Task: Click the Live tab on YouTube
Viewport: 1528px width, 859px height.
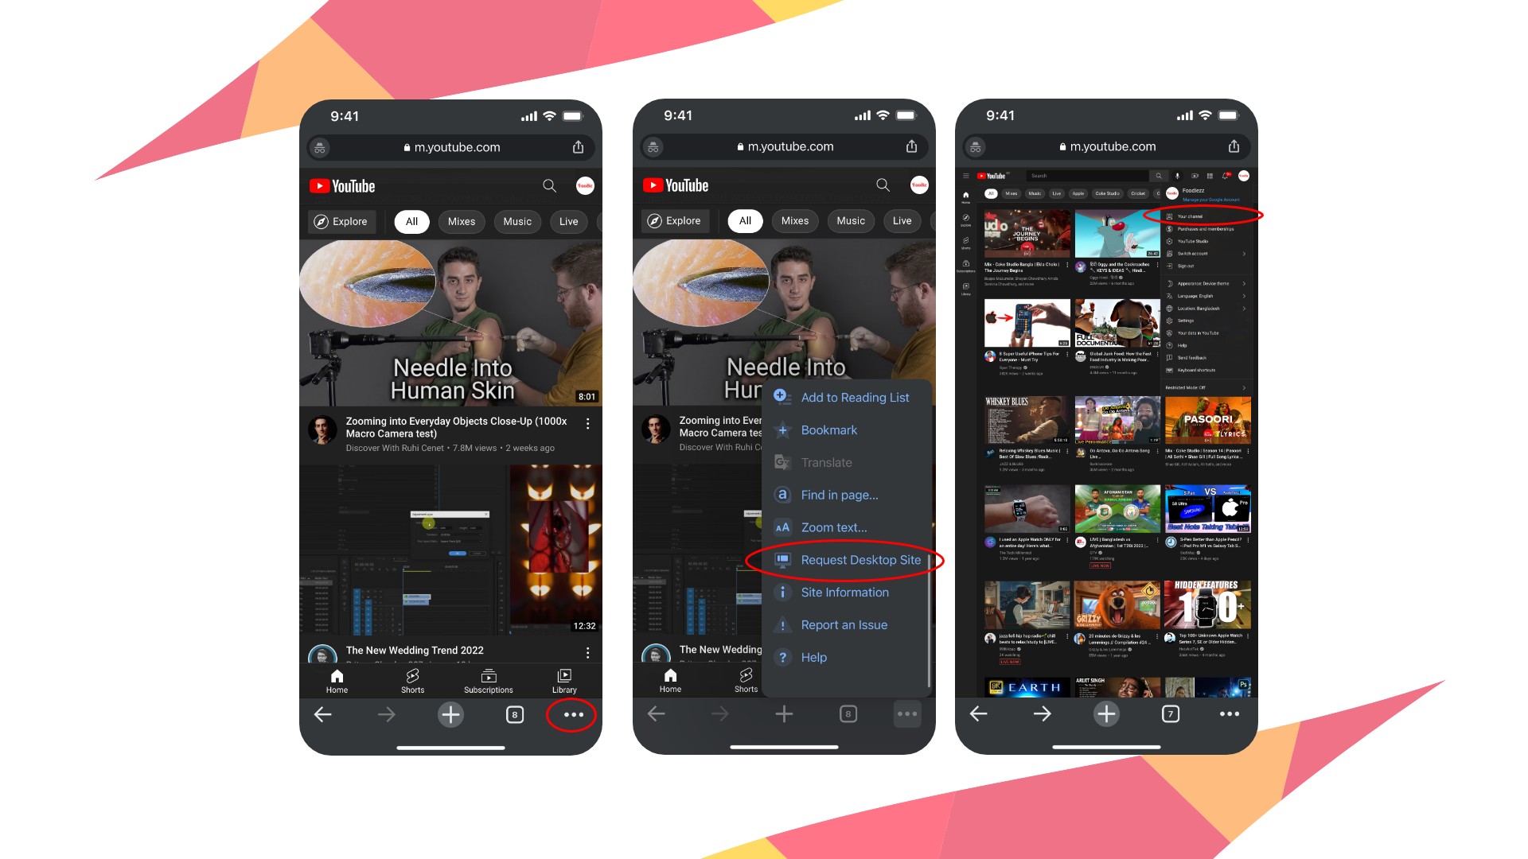Action: click(x=569, y=220)
